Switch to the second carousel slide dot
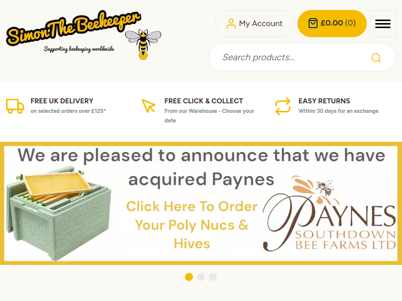 pyautogui.click(x=201, y=277)
